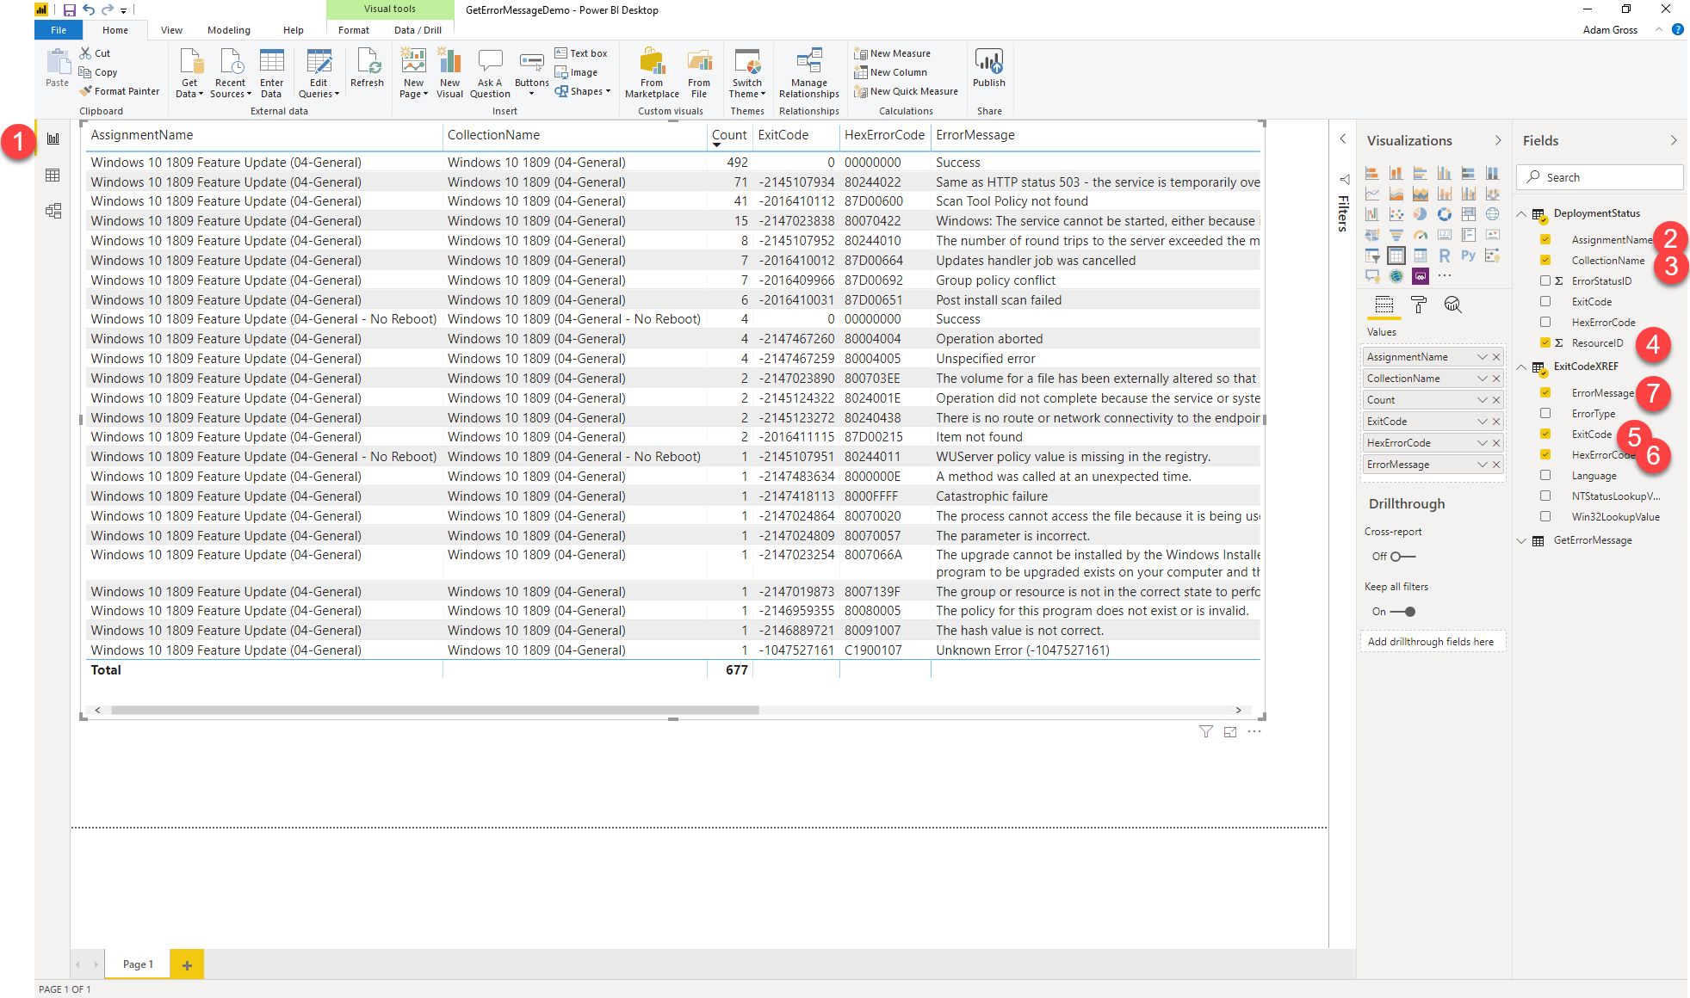Screen dimensions: 1690x998
Task: Pick the ribbon chart visualization
Action: coord(1492,194)
